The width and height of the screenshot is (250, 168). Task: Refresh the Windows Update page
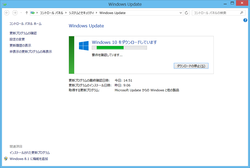coord(186,13)
